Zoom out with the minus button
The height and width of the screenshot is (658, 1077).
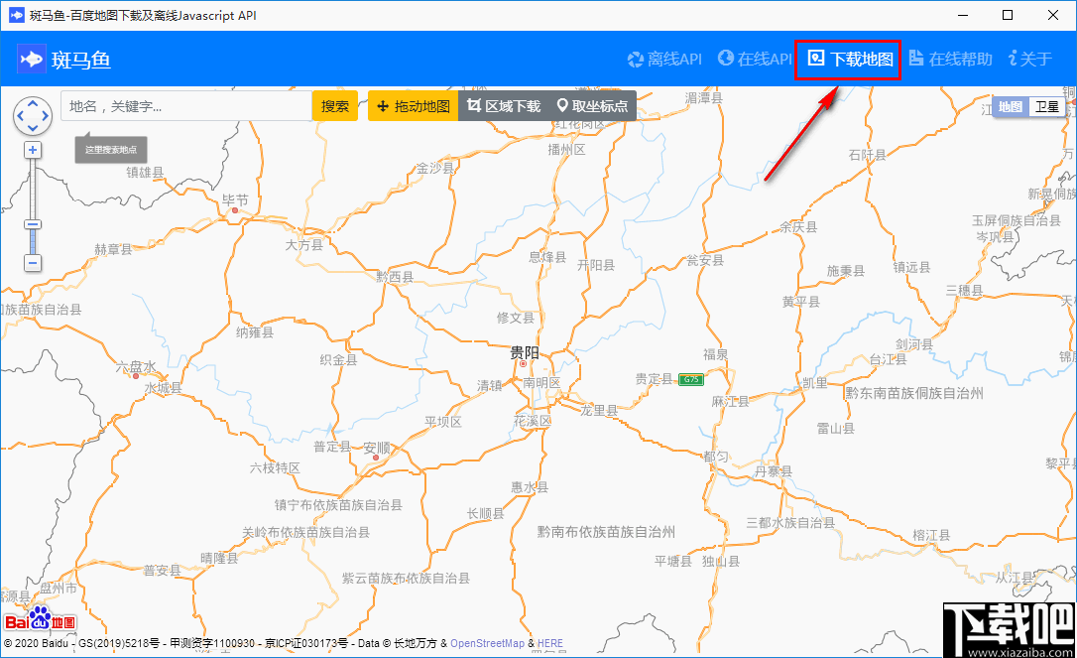pyautogui.click(x=33, y=263)
